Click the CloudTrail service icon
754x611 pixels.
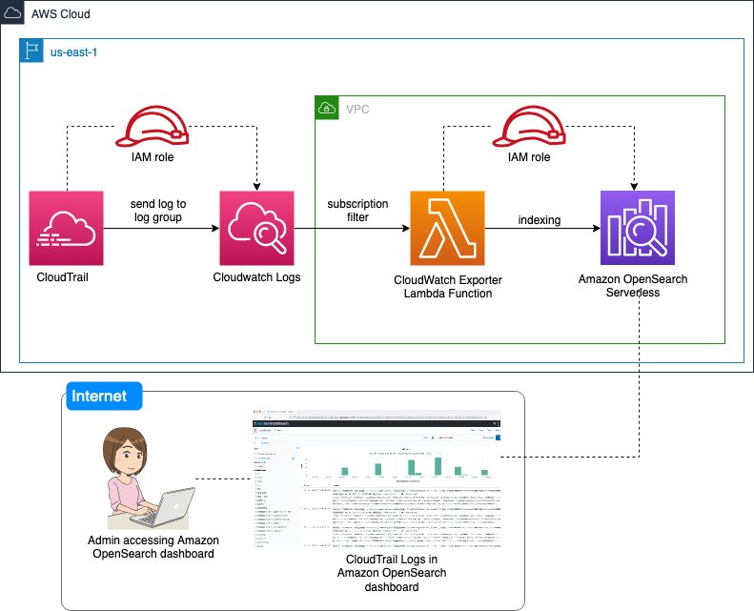(x=67, y=228)
